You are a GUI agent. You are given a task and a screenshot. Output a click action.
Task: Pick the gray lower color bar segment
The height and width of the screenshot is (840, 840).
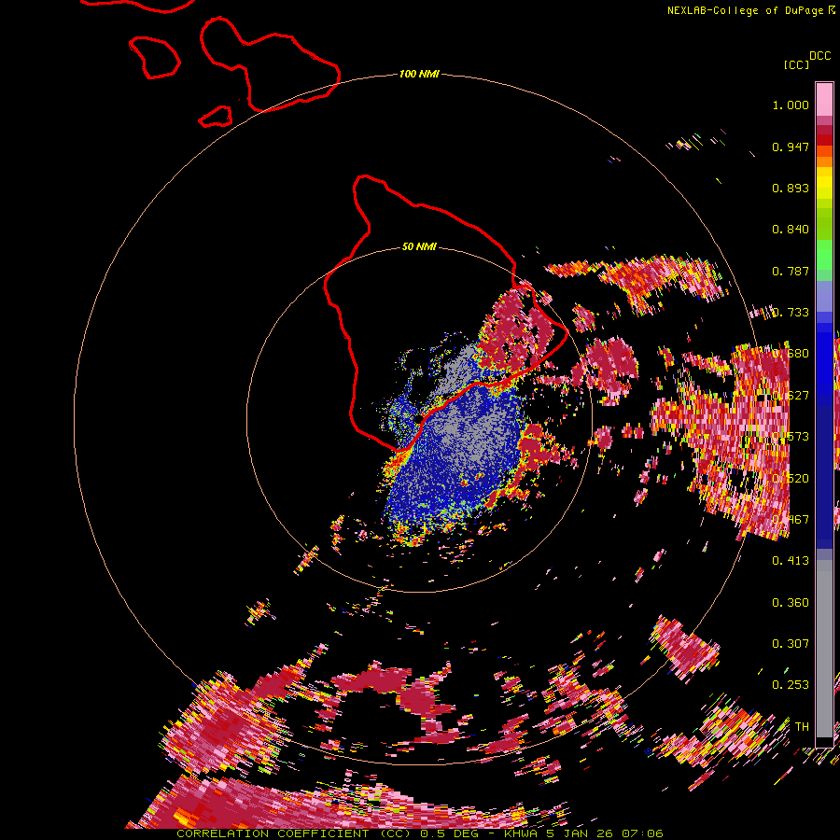(824, 649)
